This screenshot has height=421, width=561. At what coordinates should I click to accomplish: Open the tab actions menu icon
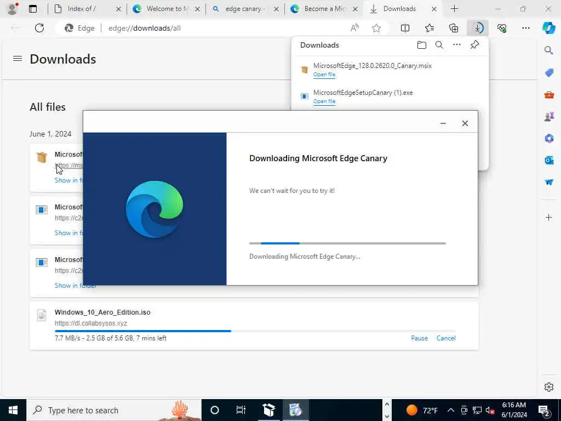(33, 9)
